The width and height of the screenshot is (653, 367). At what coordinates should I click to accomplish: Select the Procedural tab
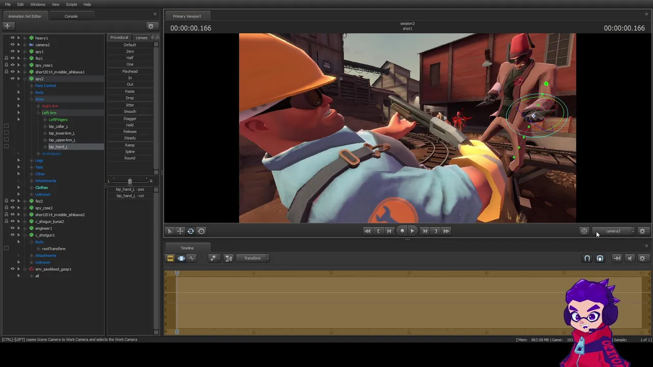119,38
